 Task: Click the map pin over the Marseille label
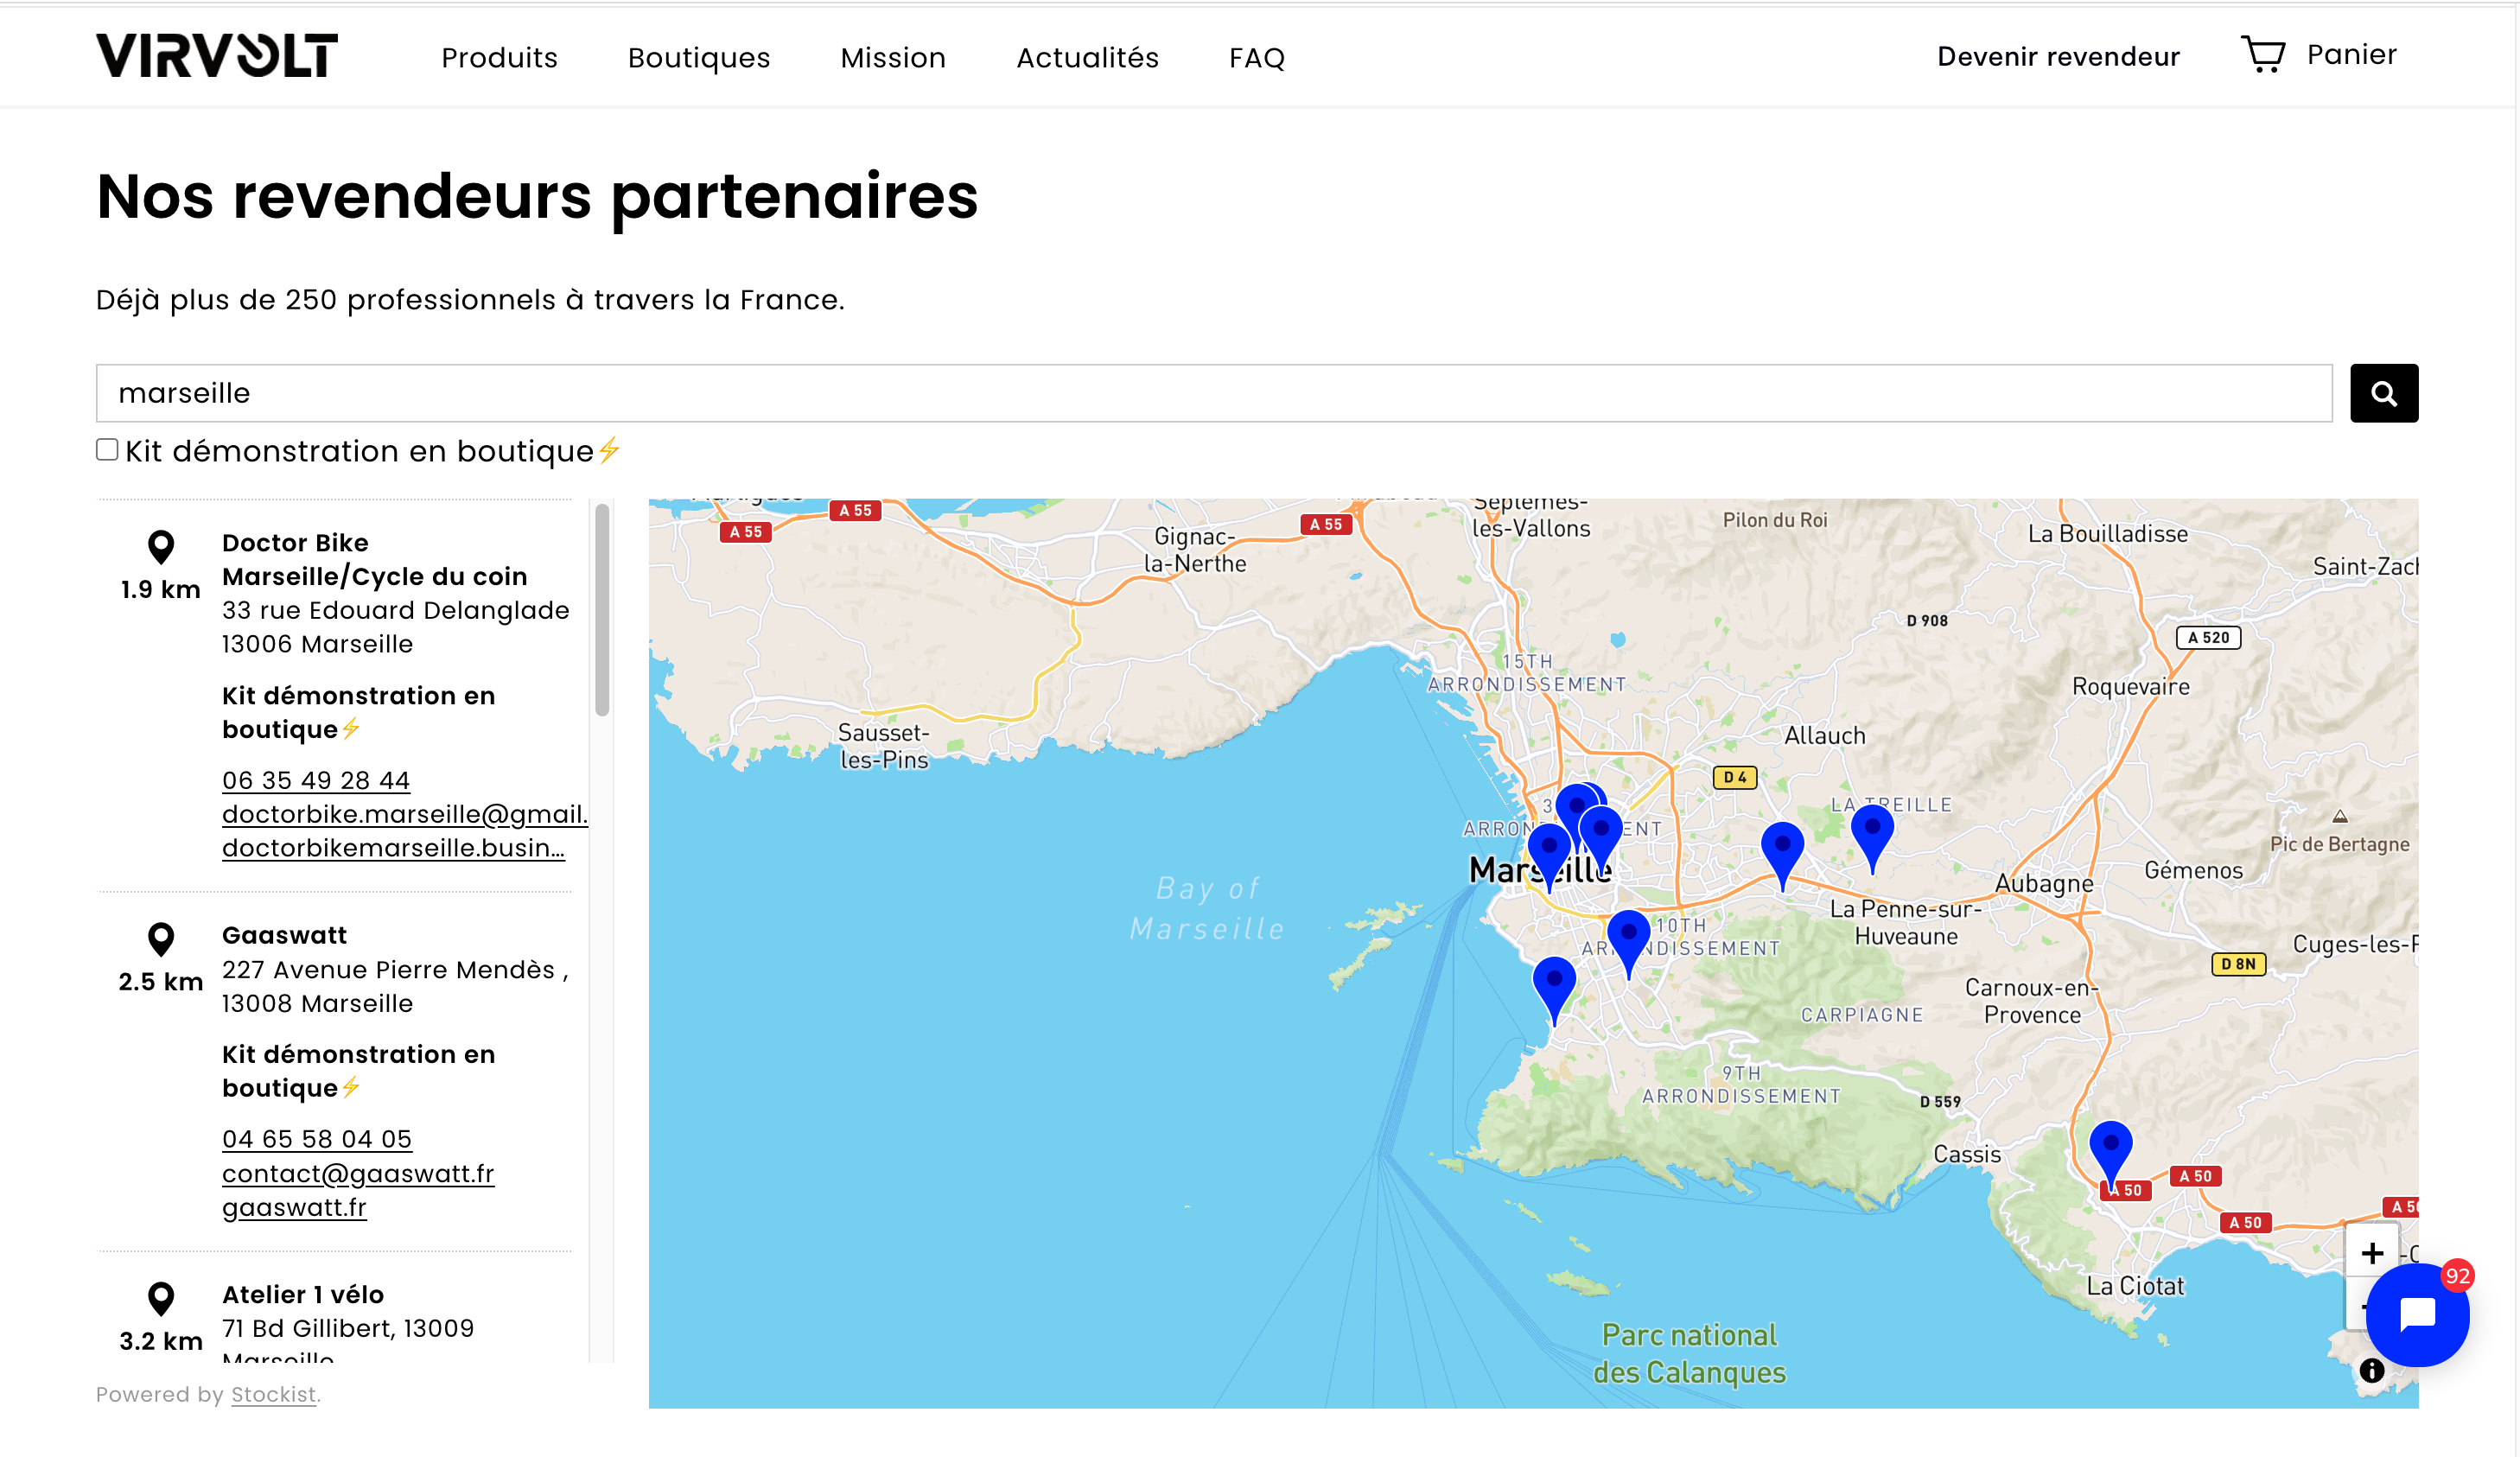(x=1549, y=857)
